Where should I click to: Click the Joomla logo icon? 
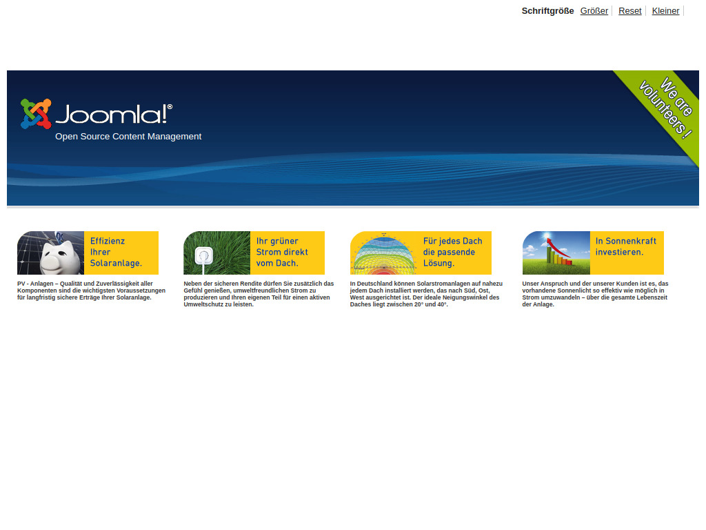pyautogui.click(x=36, y=114)
